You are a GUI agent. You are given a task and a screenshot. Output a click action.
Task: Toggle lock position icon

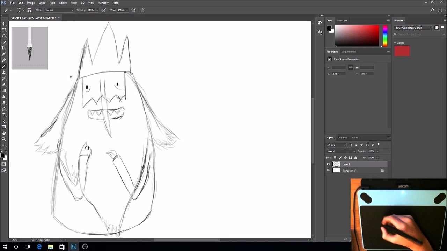point(345,158)
